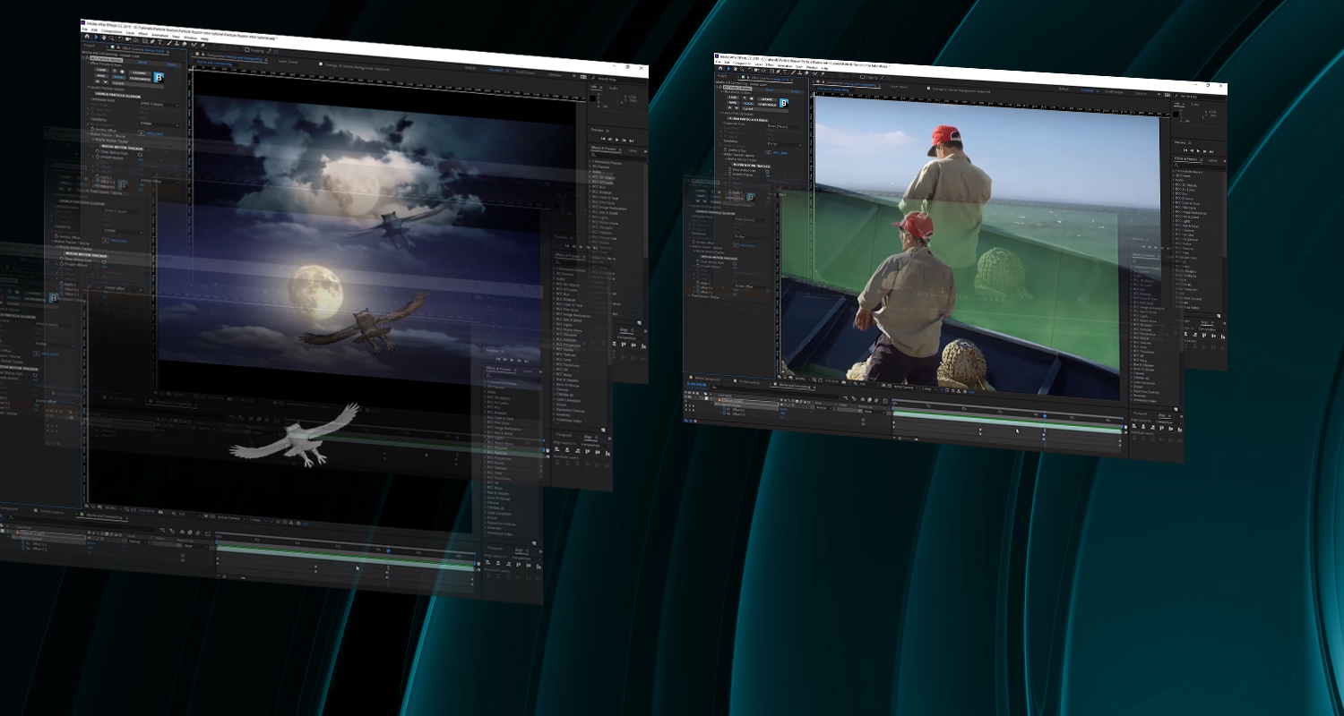The height and width of the screenshot is (716, 1344).
Task: Select the Type tool in the moon-footage window
Action: pyautogui.click(x=159, y=42)
